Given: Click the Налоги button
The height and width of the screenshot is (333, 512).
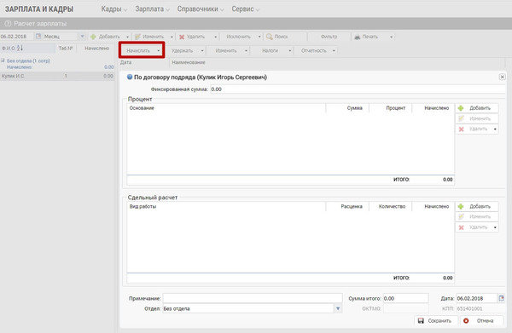Looking at the screenshot, I should (270, 50).
